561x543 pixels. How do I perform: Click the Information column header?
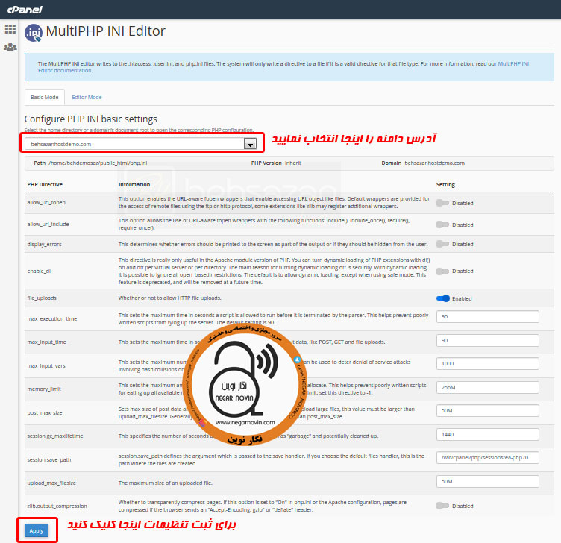click(x=134, y=184)
